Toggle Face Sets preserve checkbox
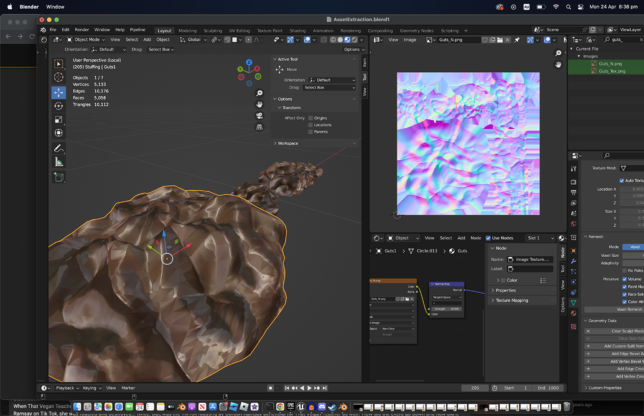 tap(625, 294)
